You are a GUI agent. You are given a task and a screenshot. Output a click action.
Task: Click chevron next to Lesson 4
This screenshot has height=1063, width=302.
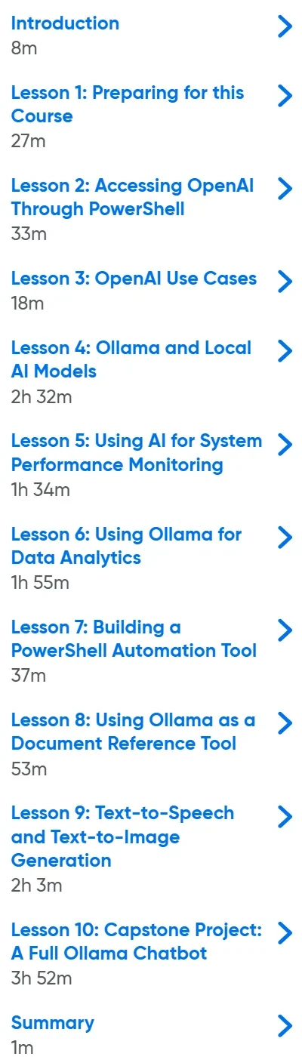tap(285, 351)
